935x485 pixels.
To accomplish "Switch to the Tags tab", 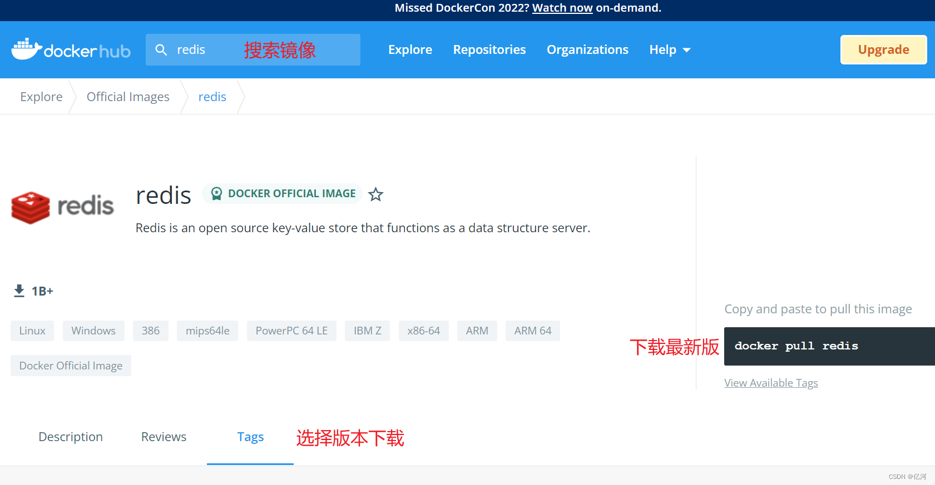I will tap(250, 437).
